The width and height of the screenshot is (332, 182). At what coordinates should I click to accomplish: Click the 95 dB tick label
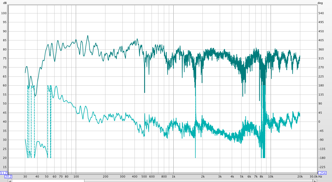(x=5, y=22)
